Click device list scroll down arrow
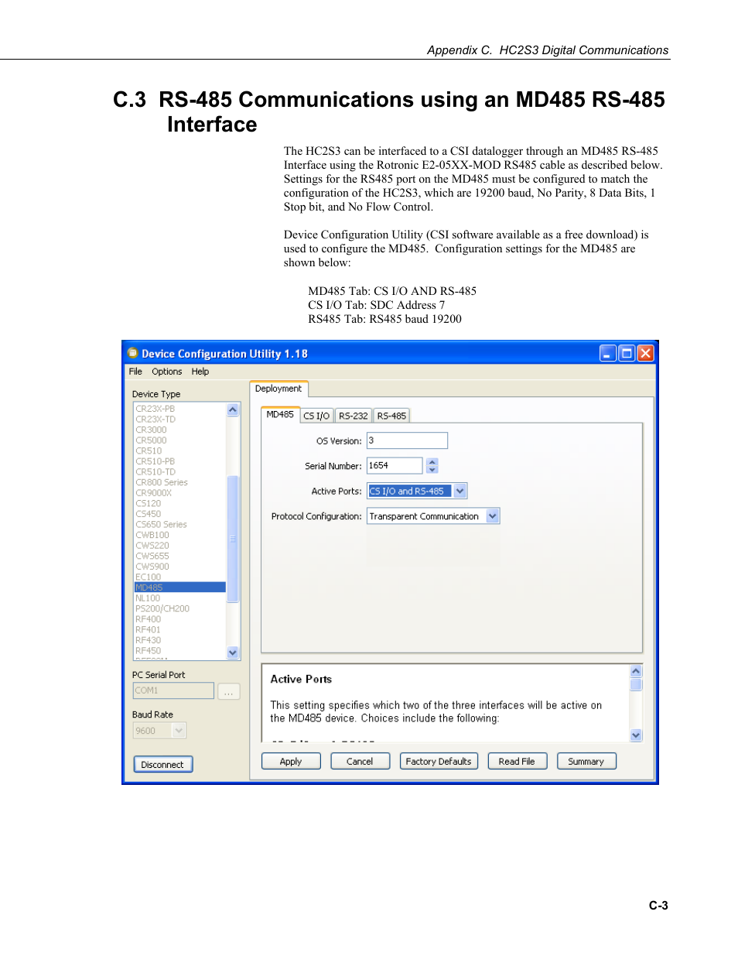Viewport: 738px width, 956px height. click(x=233, y=653)
